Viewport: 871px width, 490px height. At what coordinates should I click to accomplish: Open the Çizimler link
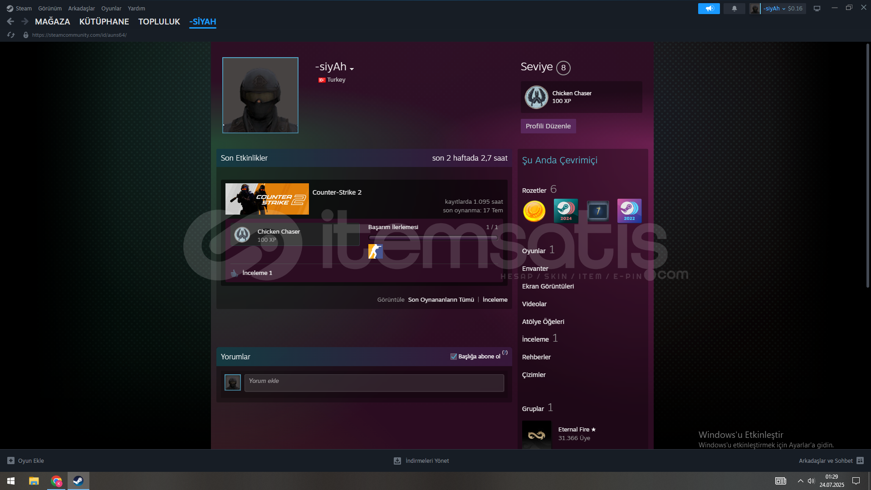coord(534,375)
